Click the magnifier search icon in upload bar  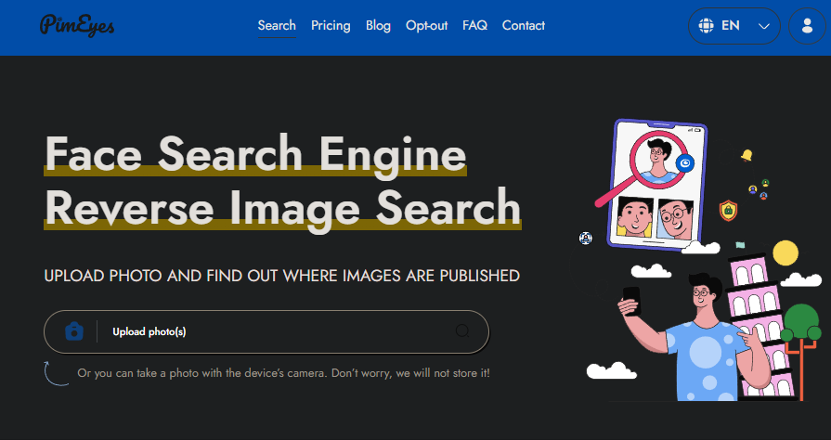462,331
